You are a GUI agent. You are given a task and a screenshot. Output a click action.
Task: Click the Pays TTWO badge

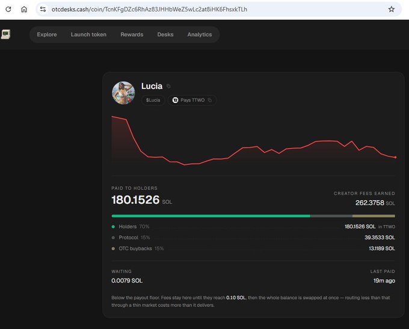coord(192,100)
